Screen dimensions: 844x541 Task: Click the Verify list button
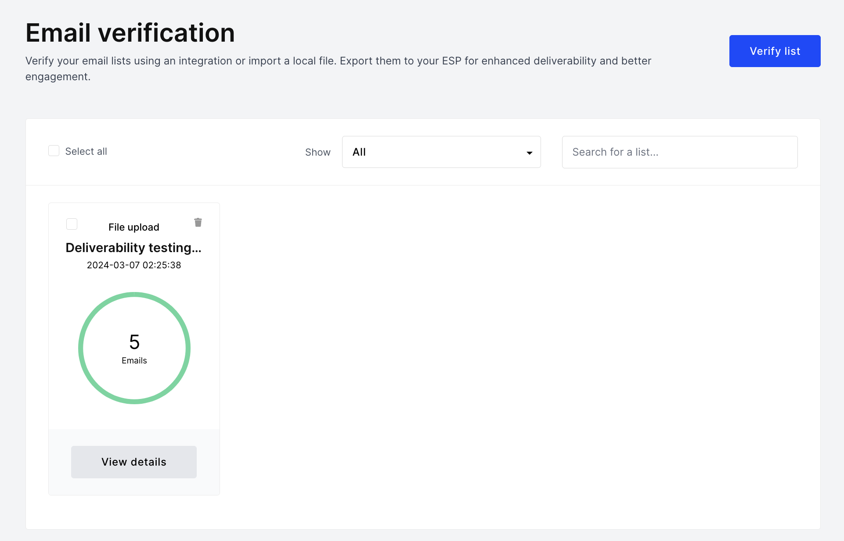(x=775, y=51)
